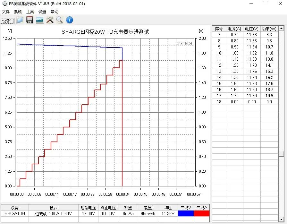This screenshot has height=224, width=287.
Task: Click the table vertical scrollbar thumb
Action: click(x=281, y=154)
